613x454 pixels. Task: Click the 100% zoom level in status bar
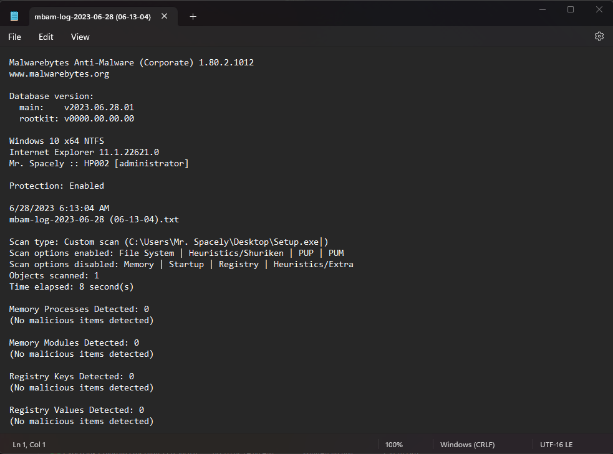coord(393,444)
